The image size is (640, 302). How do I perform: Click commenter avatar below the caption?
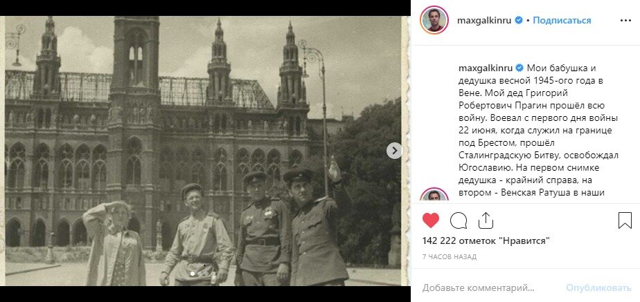[434, 195]
